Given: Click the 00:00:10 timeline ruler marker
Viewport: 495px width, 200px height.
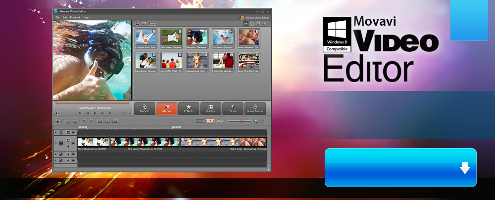Looking at the screenshot, I should click(x=177, y=127).
